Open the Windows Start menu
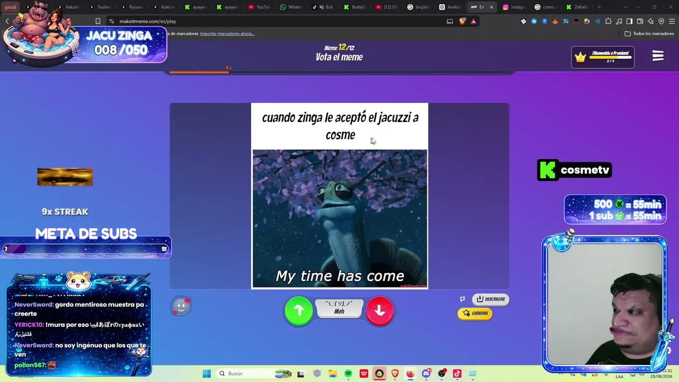Screen dimensions: 679x382 point(206,374)
